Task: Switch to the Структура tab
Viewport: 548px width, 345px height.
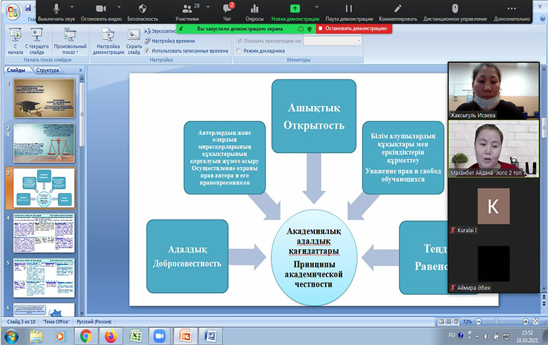Action: point(47,70)
